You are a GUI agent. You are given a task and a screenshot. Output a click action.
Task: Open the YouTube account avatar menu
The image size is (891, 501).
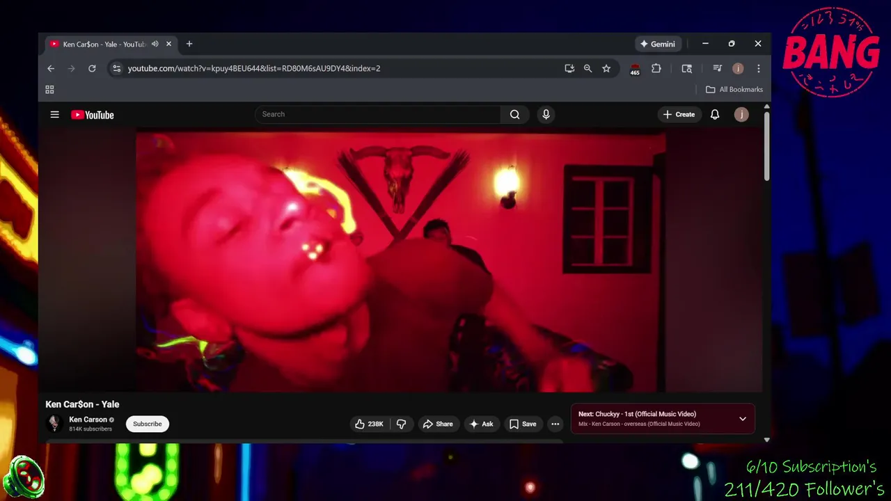741,115
